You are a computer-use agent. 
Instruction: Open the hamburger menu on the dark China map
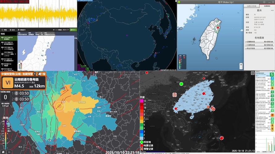(x=253, y=73)
